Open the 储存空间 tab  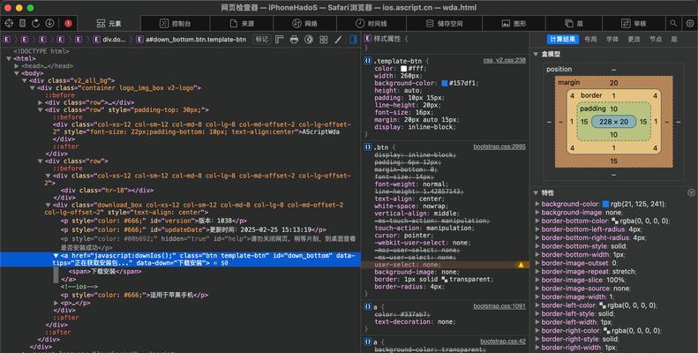click(444, 23)
